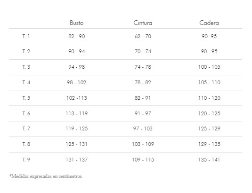Select the T. 8 size row label

[x=26, y=144]
